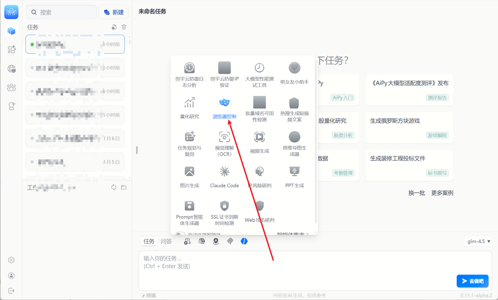
Task: Click the 换一批 link
Action: [416, 193]
